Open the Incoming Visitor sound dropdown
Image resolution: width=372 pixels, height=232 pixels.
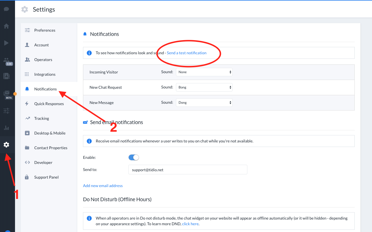(204, 72)
